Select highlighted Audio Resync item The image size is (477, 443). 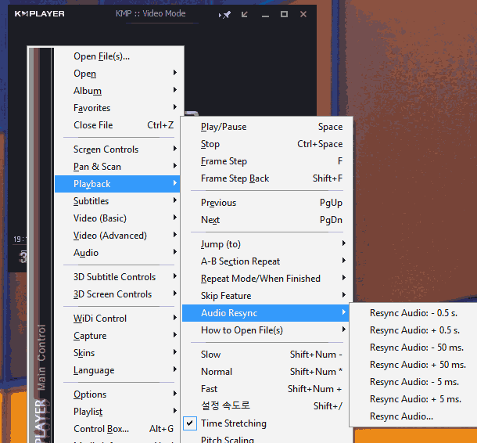pyautogui.click(x=266, y=313)
